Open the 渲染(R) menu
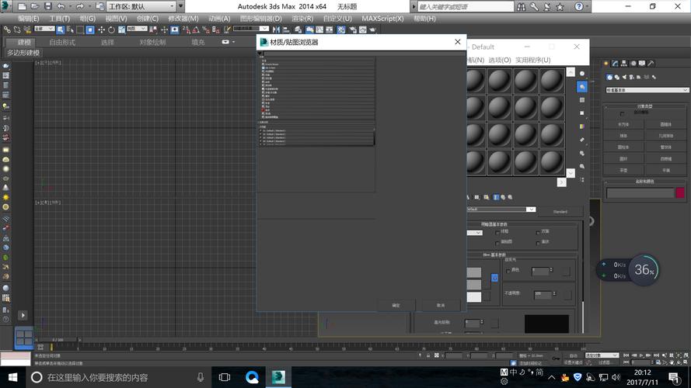The image size is (691, 388). pos(302,18)
